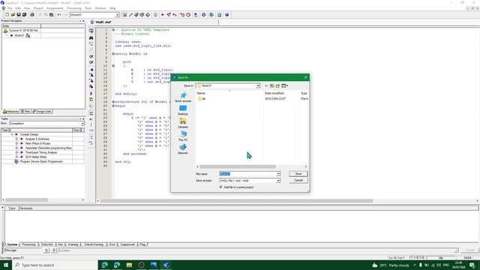The height and width of the screenshot is (270, 480).
Task: Open the File menu
Action: tap(10, 8)
